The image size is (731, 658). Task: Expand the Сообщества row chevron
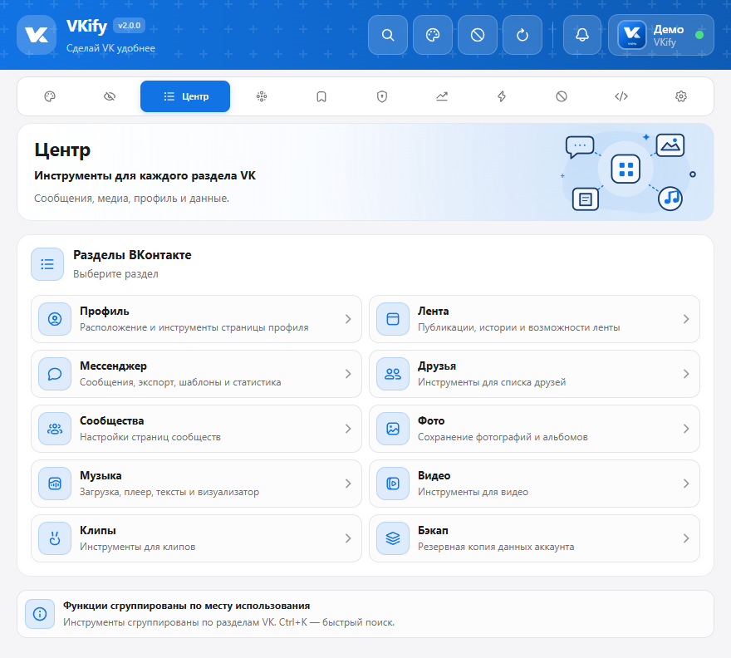(x=348, y=429)
